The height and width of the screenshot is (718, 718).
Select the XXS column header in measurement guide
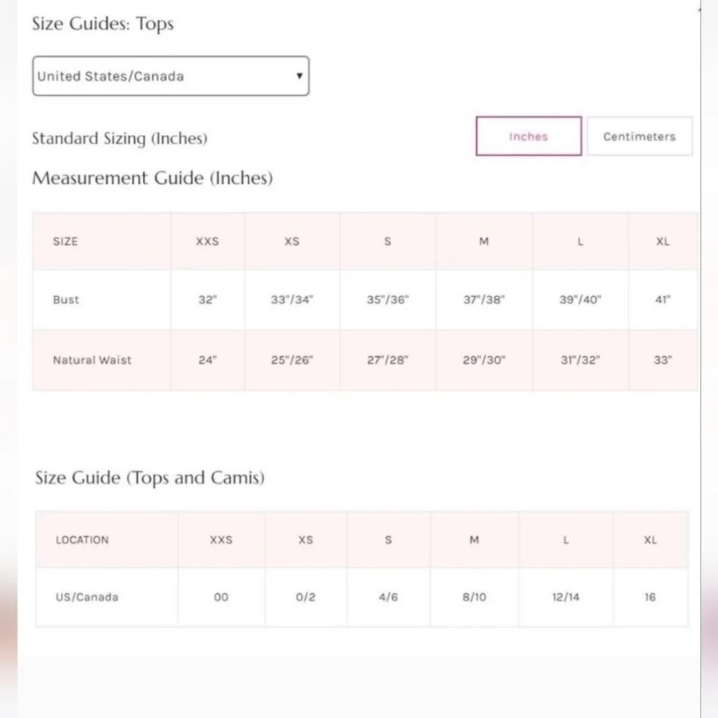[x=208, y=241]
